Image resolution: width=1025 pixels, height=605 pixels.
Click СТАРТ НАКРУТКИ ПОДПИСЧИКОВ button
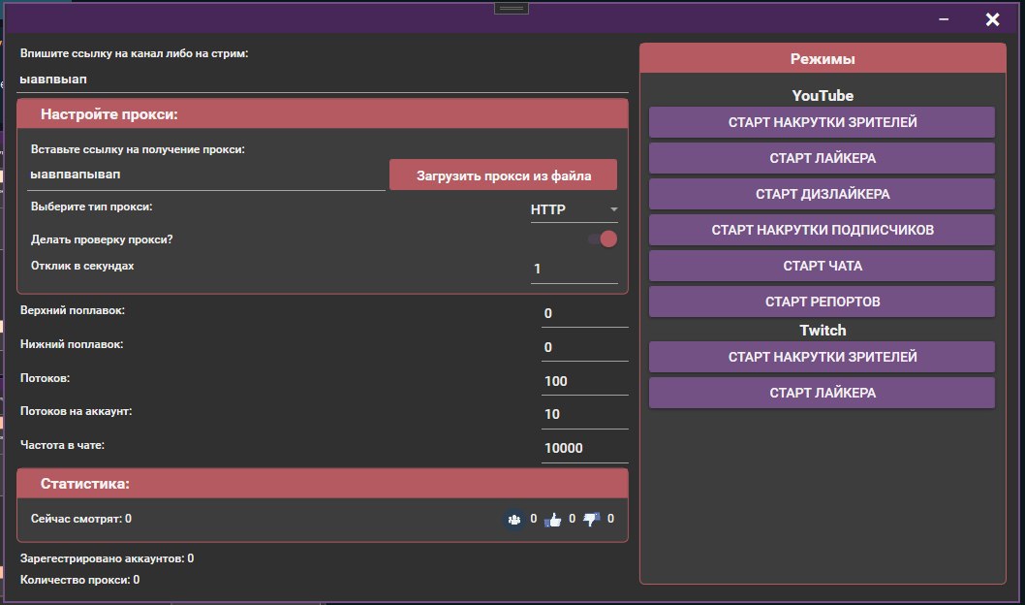click(822, 230)
